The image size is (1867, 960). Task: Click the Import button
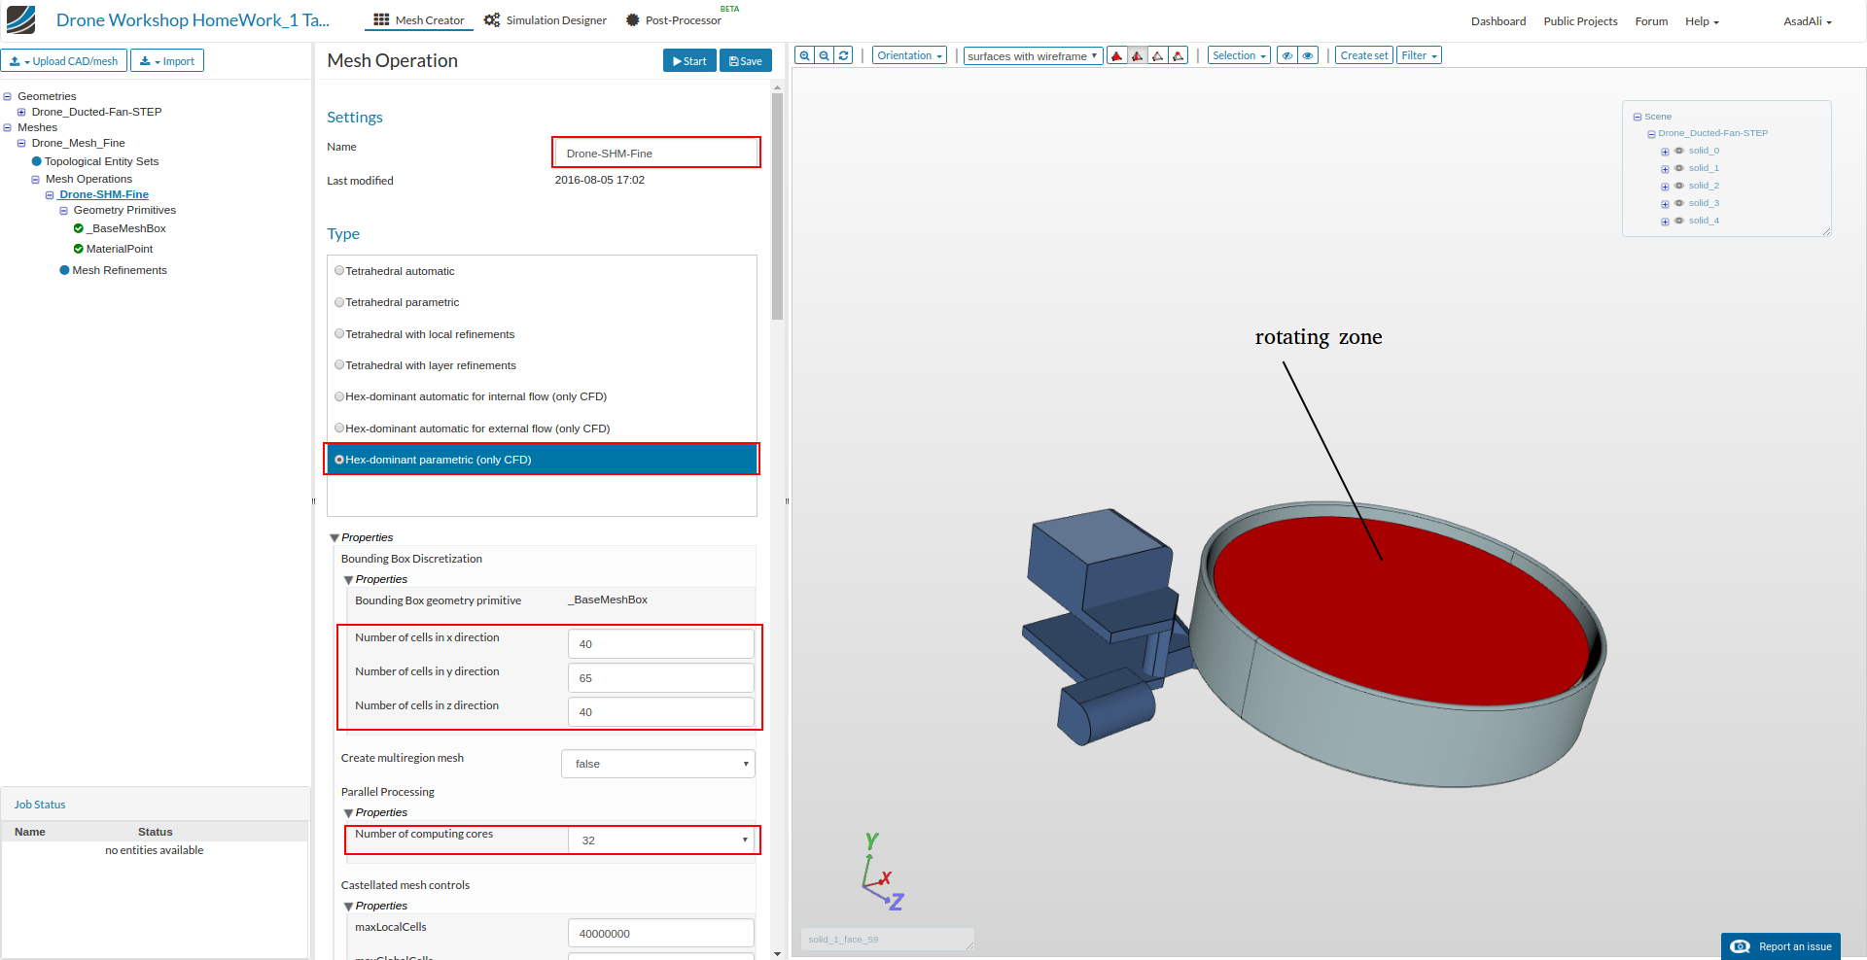(167, 60)
